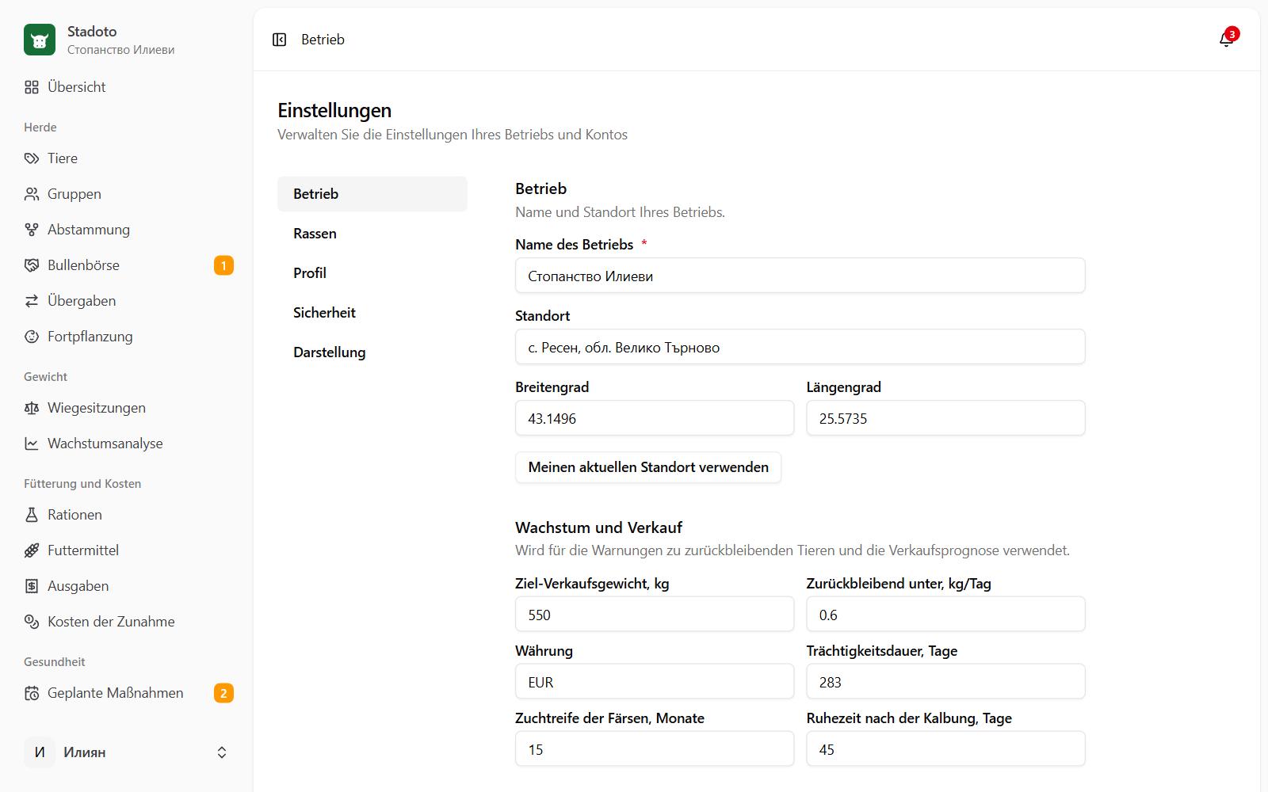The width and height of the screenshot is (1268, 792).
Task: Click the Fortpflanzung icon in sidebar
Action: (x=32, y=337)
